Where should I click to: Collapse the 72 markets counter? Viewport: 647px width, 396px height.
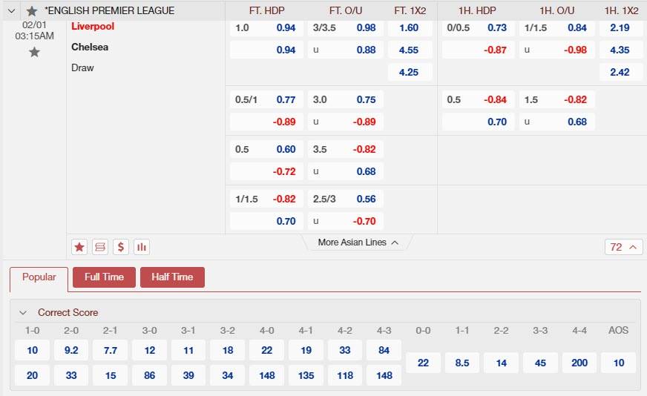(x=623, y=247)
